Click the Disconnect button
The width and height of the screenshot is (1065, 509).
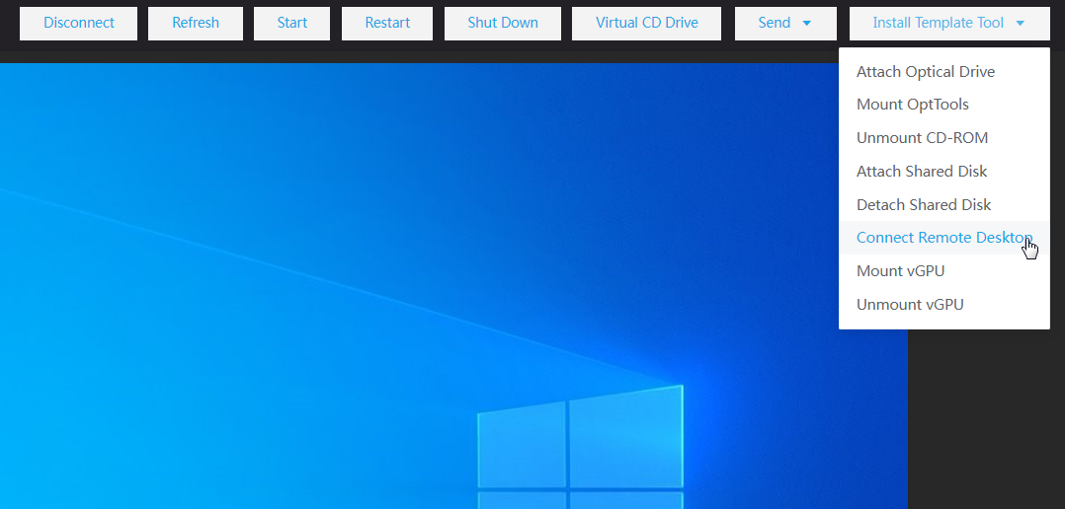[x=79, y=23]
